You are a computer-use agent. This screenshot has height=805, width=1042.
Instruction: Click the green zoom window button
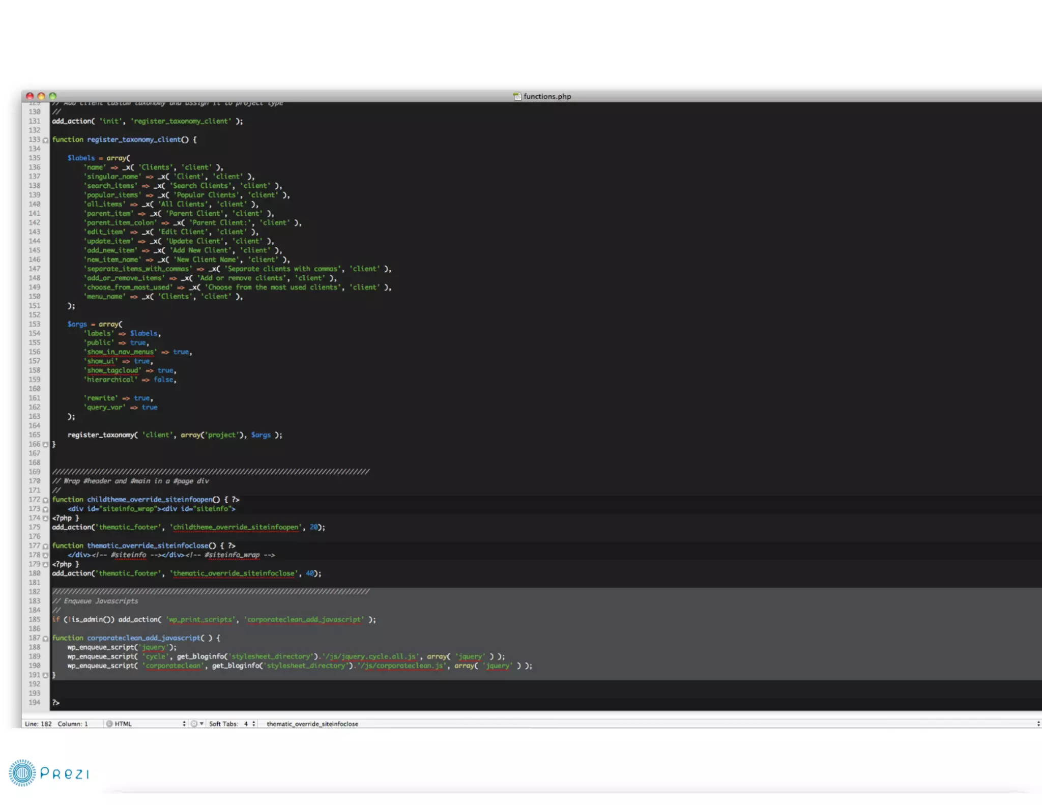52,96
